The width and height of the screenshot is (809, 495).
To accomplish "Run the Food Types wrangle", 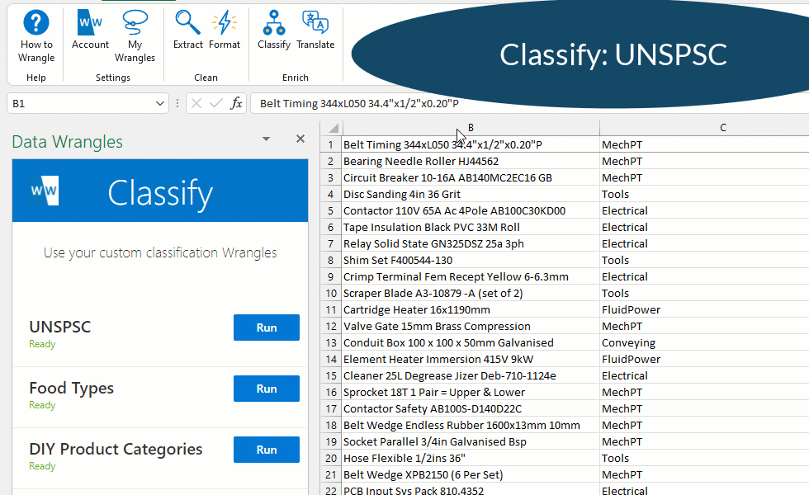I will click(x=266, y=389).
